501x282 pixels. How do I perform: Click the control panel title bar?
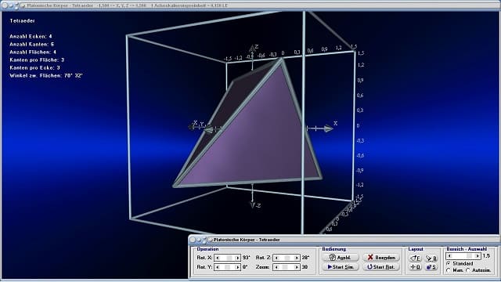pos(344,240)
